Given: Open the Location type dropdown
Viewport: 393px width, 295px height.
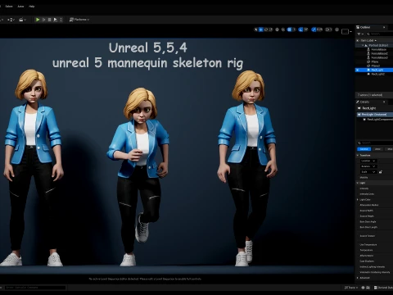Looking at the screenshot, I should (368, 161).
